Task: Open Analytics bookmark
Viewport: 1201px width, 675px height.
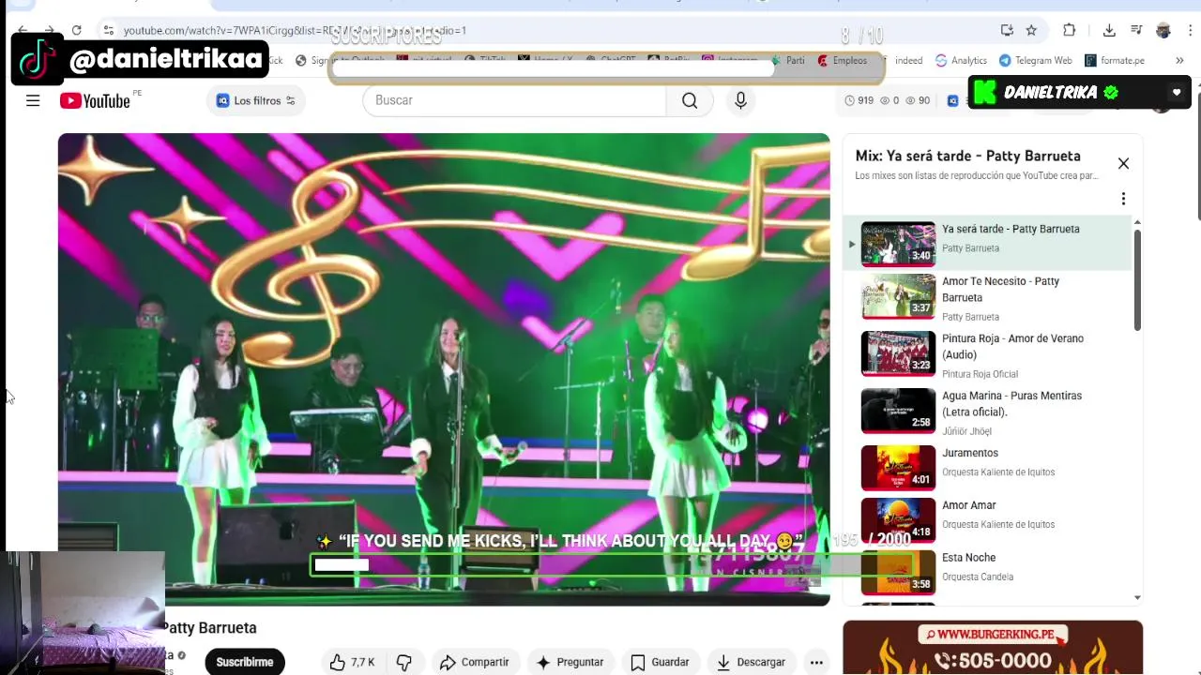Action: (961, 60)
